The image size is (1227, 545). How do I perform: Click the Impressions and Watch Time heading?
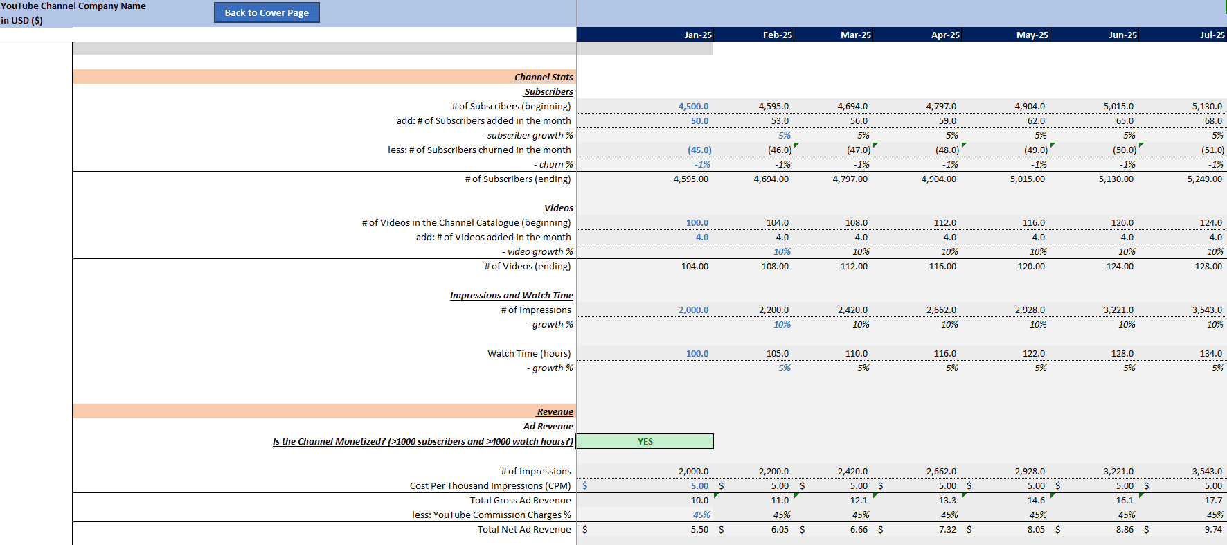click(511, 295)
